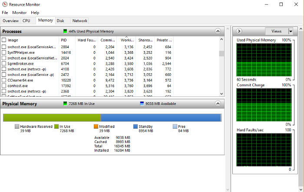Check the box next to CCleaner64.exe
Image resolution: width=304 pixels, height=192 pixels.
pyautogui.click(x=4, y=80)
